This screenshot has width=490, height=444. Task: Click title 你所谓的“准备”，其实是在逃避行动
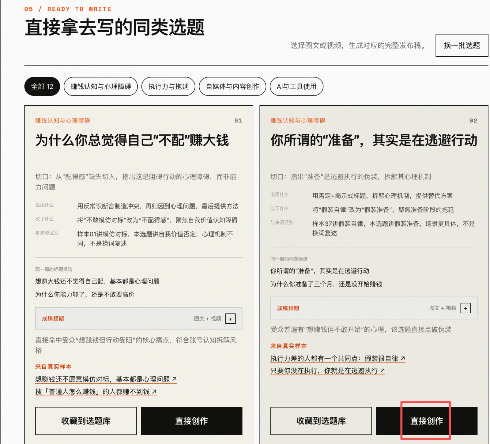[374, 140]
